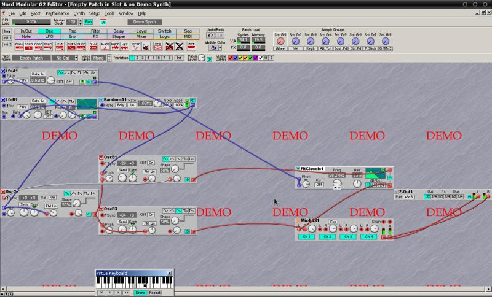Viewport: 492px width, 297px height.
Task: Collapse the RandomA1 module triangle
Action: pyautogui.click(x=101, y=100)
